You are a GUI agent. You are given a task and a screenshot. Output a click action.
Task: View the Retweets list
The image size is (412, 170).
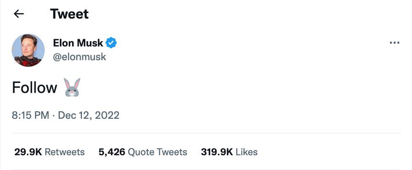[64, 152]
